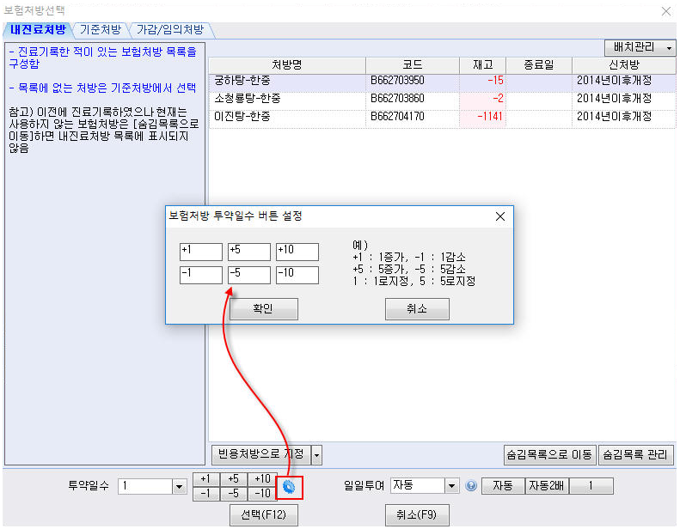The width and height of the screenshot is (680, 529).
Task: Click the stock value -1141
Action: (490, 117)
